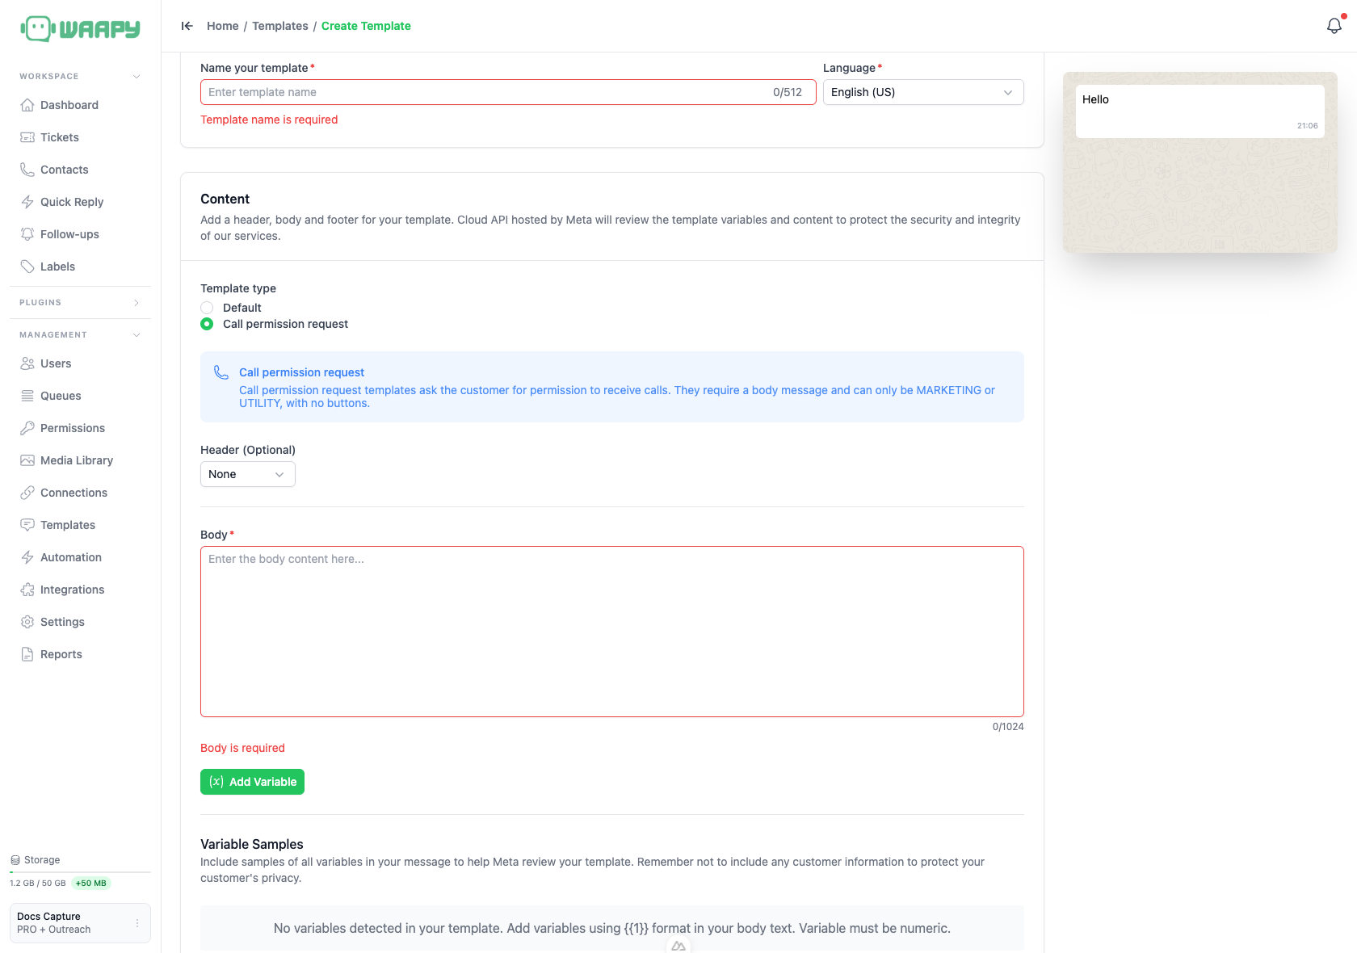Viewport: 1357px width, 953px height.
Task: Click the Integrations puzzle icon
Action: click(x=27, y=590)
